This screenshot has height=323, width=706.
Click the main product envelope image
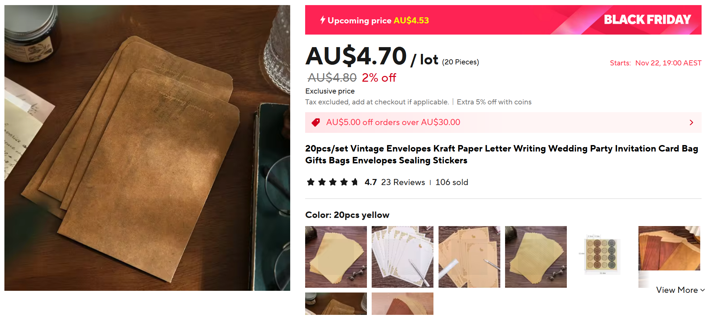[147, 148]
